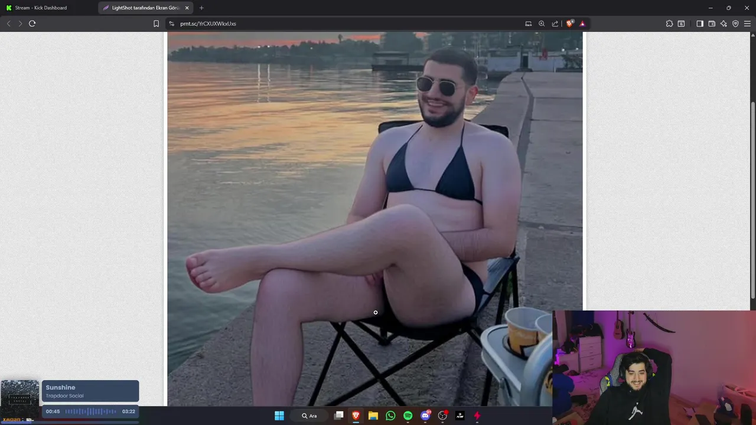The image size is (756, 425).
Task: Open WhatsApp from the taskbar
Action: (390, 416)
